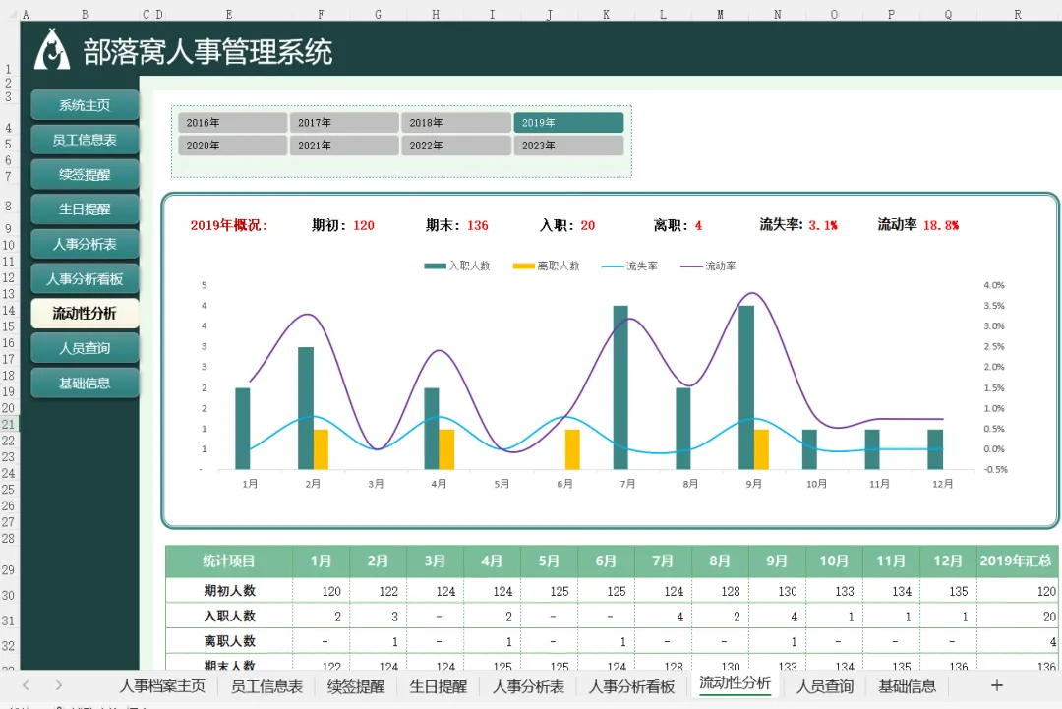Click the 入职 20 summary value
This screenshot has width=1062, height=709.
point(567,225)
